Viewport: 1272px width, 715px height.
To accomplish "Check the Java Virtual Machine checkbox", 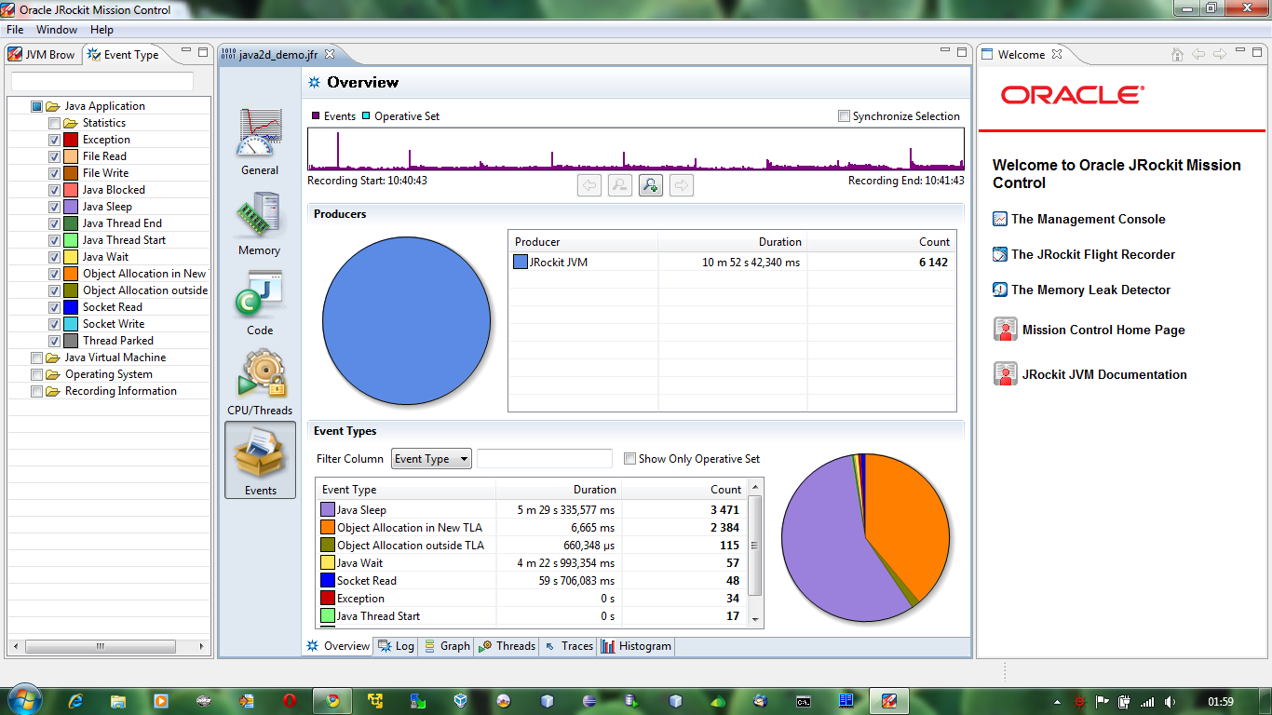I will [x=37, y=357].
